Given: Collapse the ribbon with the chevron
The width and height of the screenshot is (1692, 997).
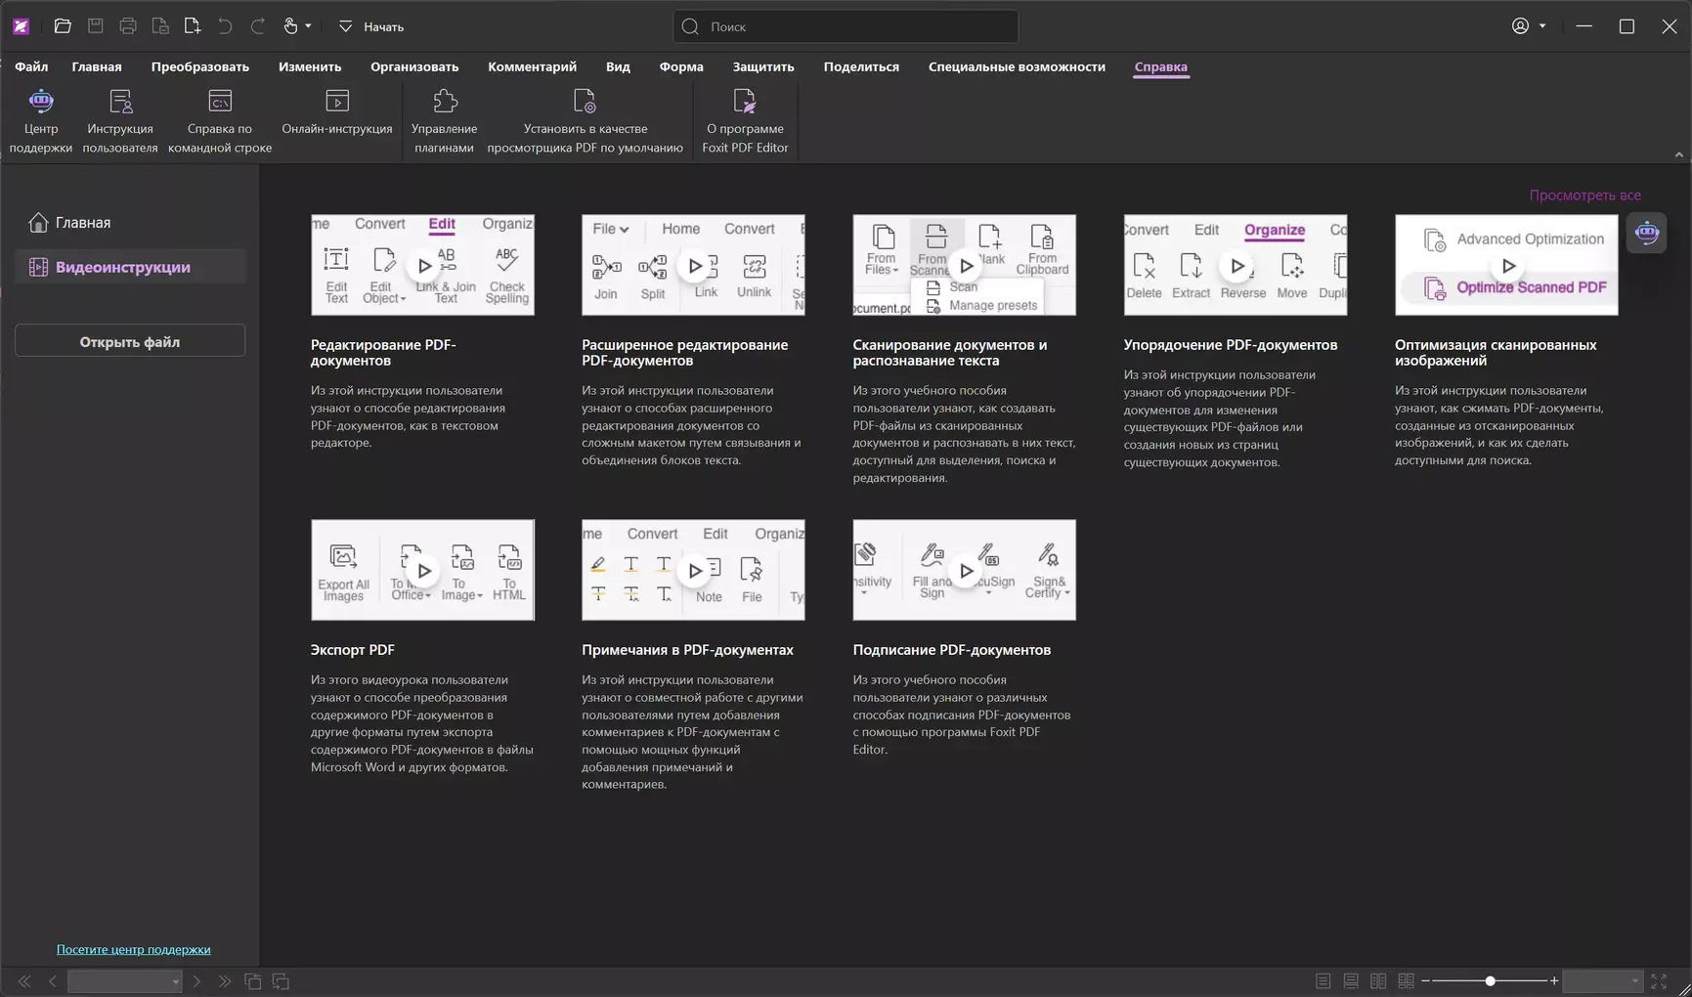Looking at the screenshot, I should click(x=1678, y=154).
